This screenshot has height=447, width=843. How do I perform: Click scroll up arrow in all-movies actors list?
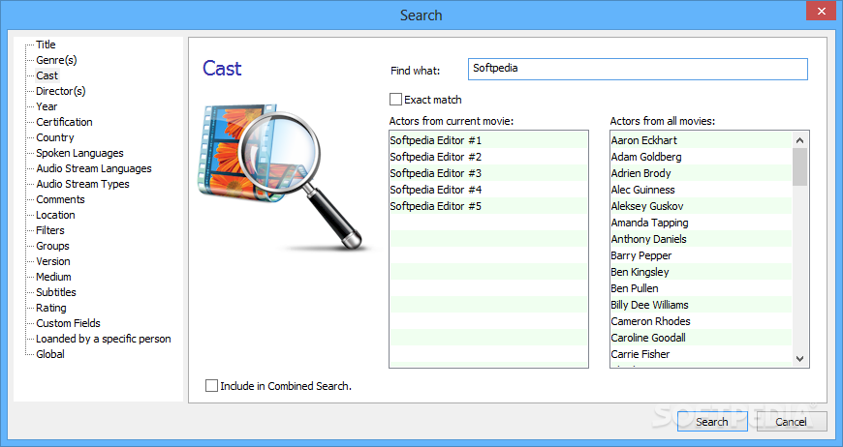pos(800,140)
